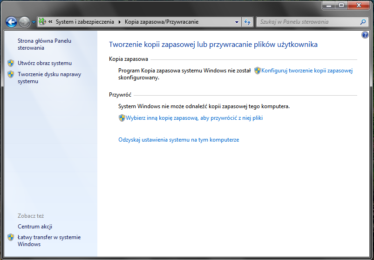374x260 pixels.
Task: Click the greyed-out Forward arrow button
Action: tap(24, 22)
